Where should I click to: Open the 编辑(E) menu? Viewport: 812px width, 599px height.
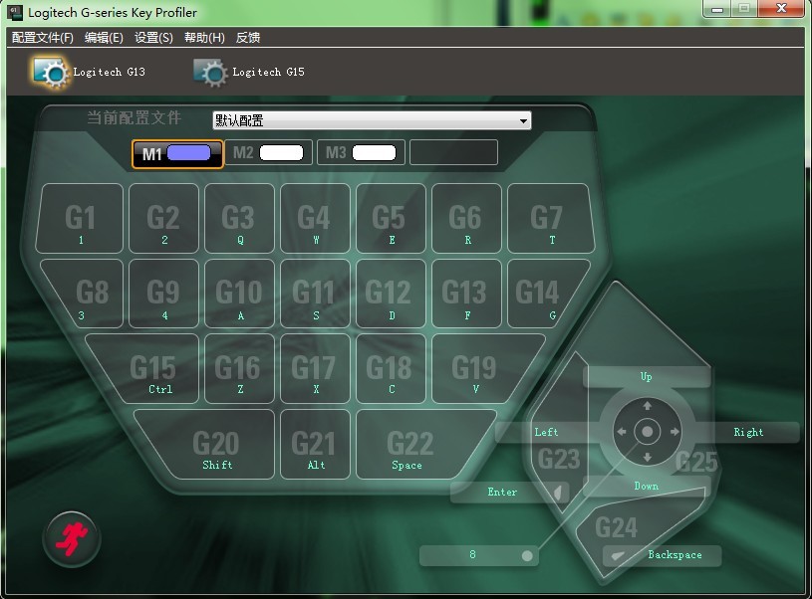[x=104, y=38]
